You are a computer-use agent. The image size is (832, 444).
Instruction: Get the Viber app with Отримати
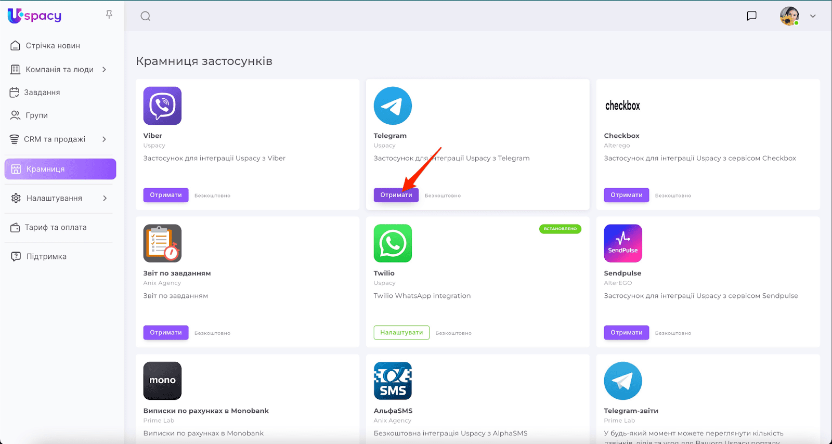coord(166,195)
